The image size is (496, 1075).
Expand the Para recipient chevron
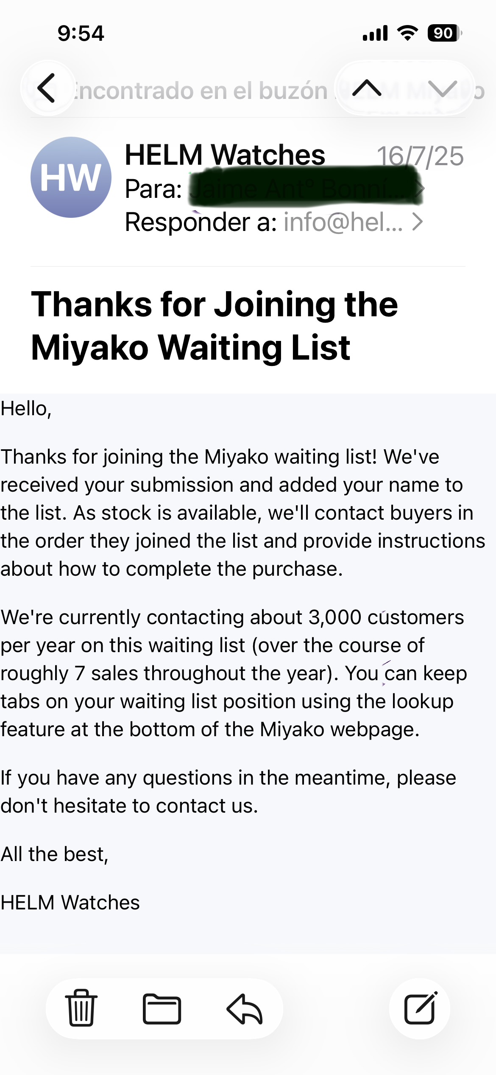point(419,189)
